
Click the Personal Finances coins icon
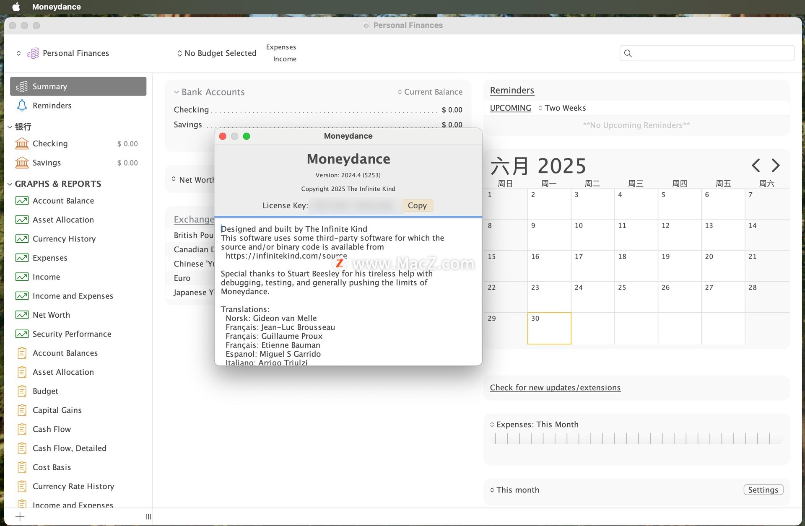tap(33, 53)
